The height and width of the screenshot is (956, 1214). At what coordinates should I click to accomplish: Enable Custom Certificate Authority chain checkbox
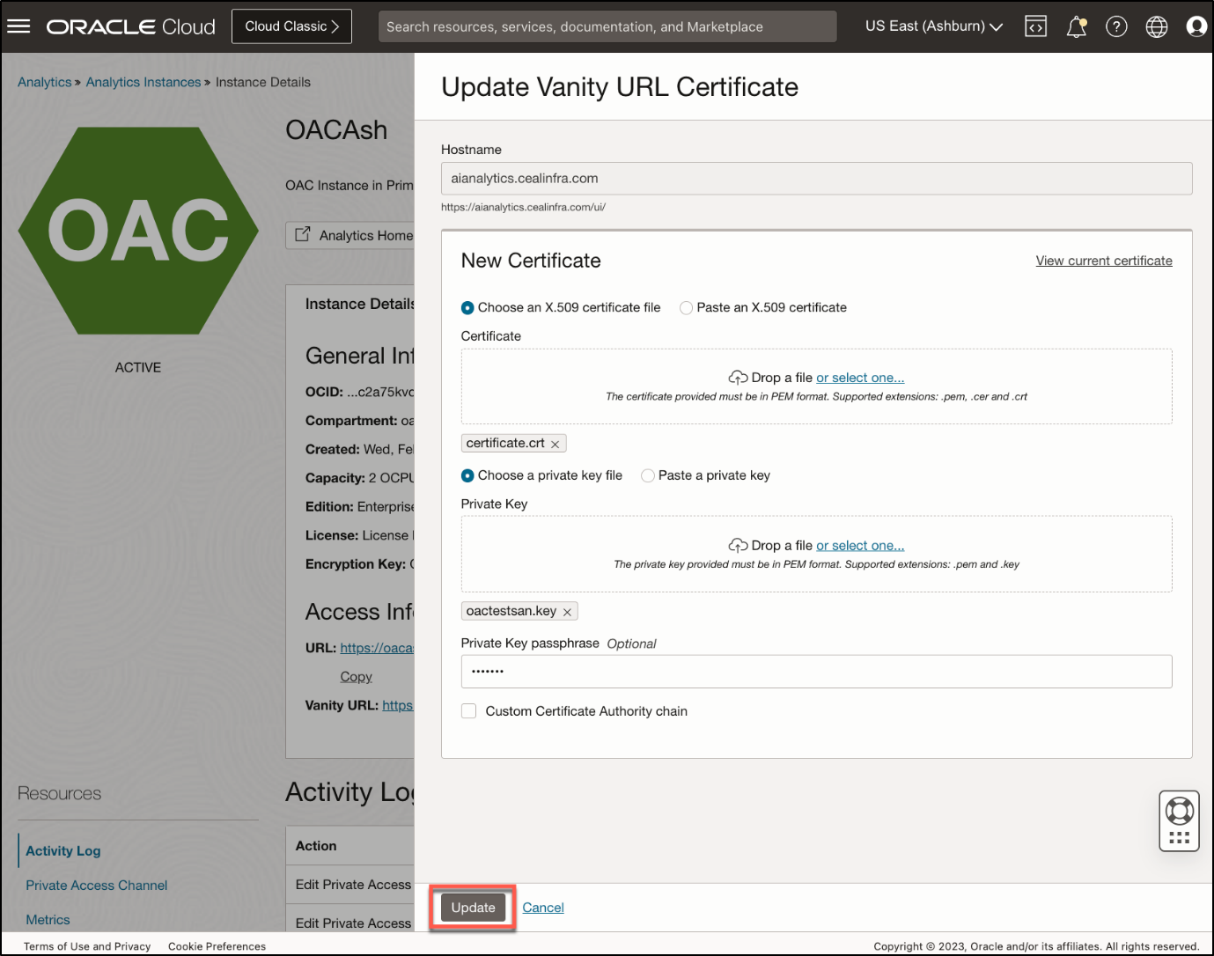click(468, 711)
